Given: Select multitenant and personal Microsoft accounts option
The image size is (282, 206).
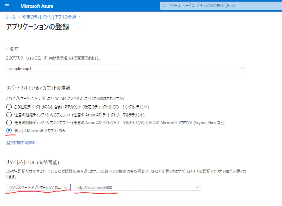Looking at the screenshot, I should click(x=9, y=123).
